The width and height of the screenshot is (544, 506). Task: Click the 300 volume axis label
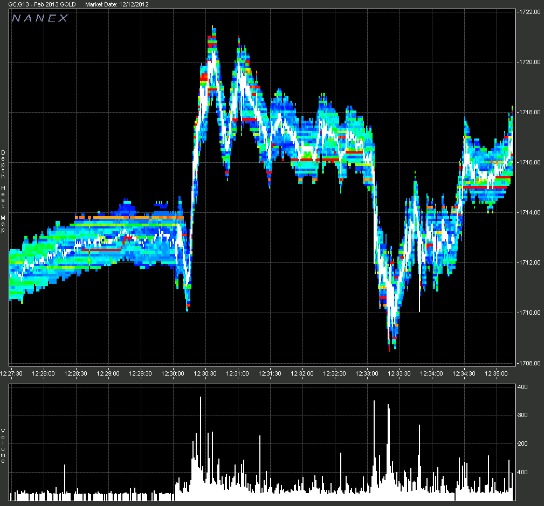point(523,415)
